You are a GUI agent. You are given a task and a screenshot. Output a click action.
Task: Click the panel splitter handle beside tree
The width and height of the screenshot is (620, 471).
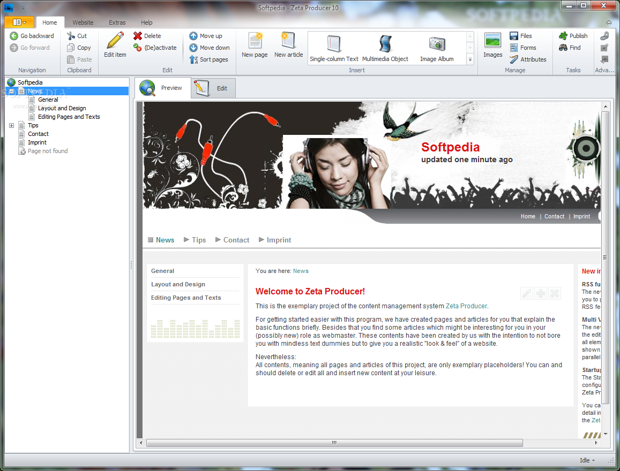(131, 265)
